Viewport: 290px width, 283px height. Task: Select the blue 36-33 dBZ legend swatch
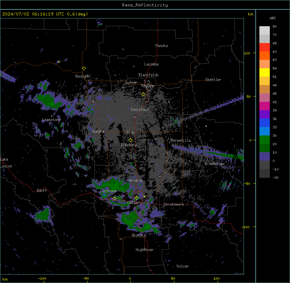tap(264, 123)
